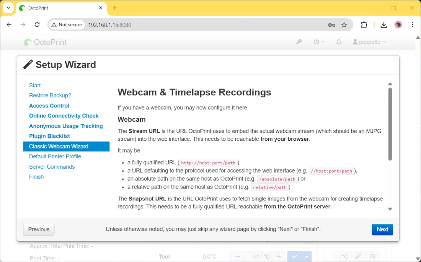Screen dimensions: 421x262
Task: Click the browser page scroll-down arrow
Action: click(418, 259)
